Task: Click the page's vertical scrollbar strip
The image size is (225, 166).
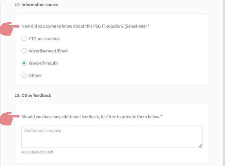Action: tap(224, 83)
